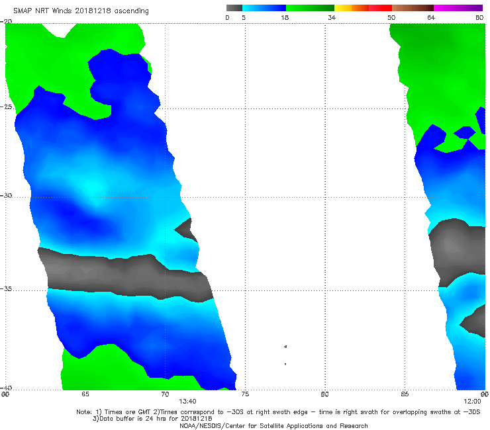
Task: Click the longitude label '60'
Action: [5, 394]
